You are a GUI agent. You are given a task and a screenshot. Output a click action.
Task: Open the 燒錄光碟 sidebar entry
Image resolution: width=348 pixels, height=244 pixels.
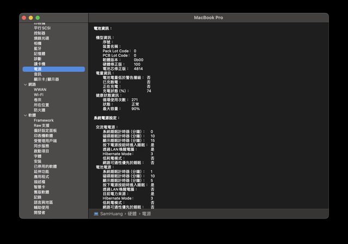pos(41,38)
